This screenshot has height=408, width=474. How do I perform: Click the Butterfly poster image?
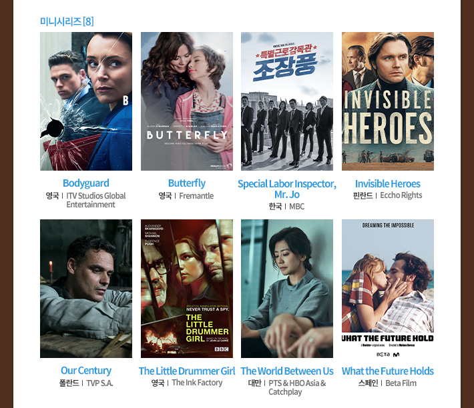[187, 101]
